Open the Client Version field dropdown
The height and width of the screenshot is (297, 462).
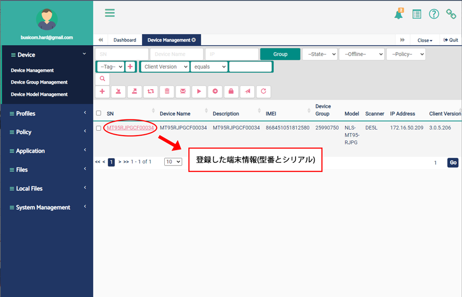click(x=165, y=67)
